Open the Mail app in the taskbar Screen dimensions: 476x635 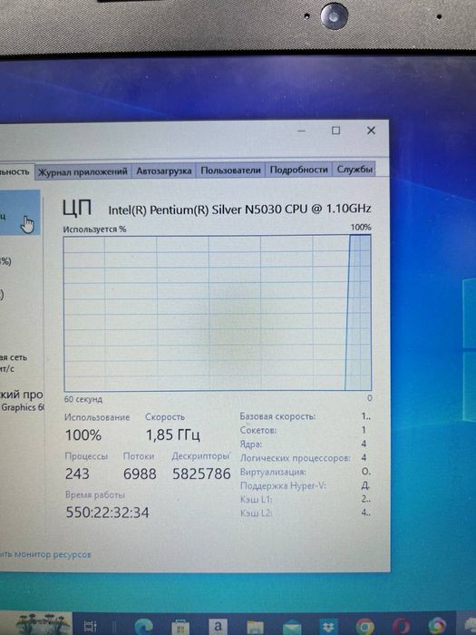click(x=291, y=628)
